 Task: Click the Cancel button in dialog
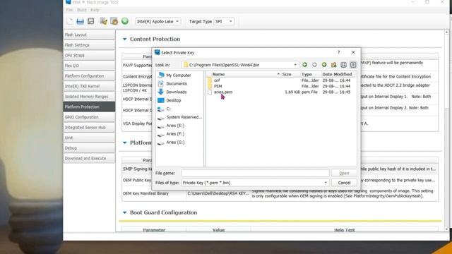(344, 183)
